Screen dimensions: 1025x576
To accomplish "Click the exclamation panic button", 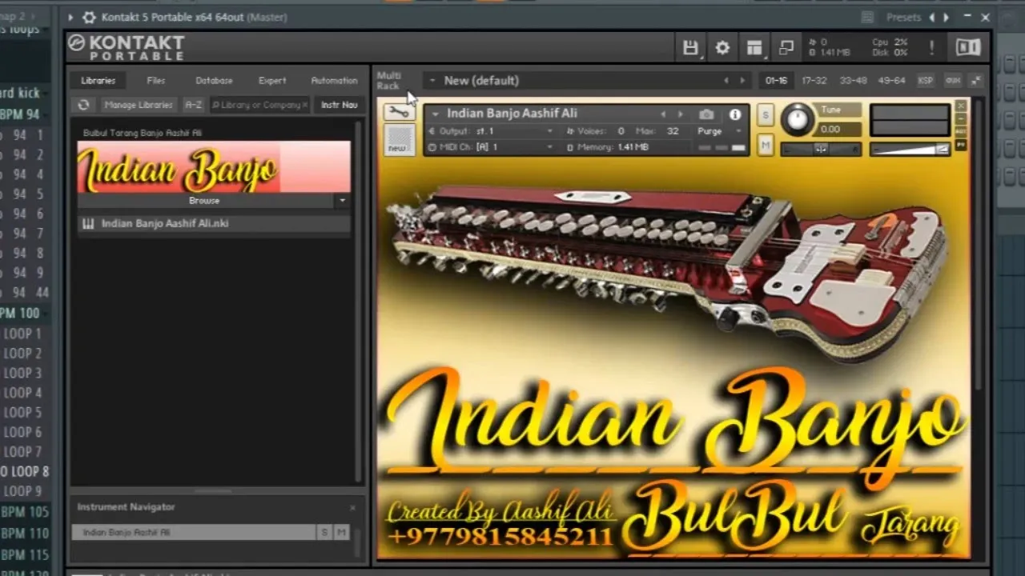I will [931, 48].
